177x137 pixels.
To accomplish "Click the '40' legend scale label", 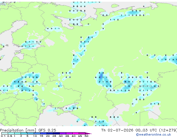I will [73, 136].
